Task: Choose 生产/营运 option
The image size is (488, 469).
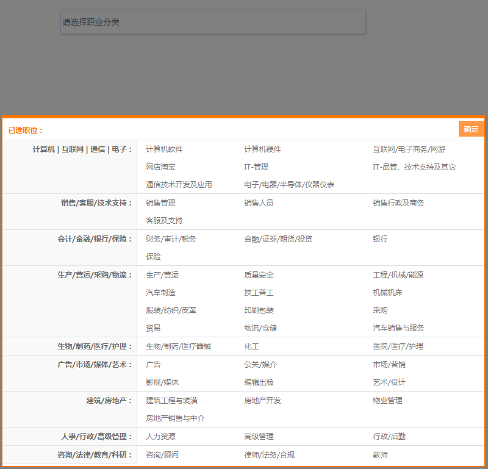Action: click(162, 275)
